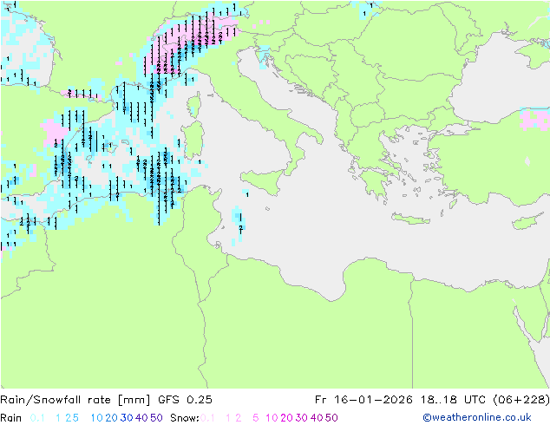This screenshot has height=425, width=550.
Task: Pick the 10 value in Snow legend
Action: coord(272,418)
